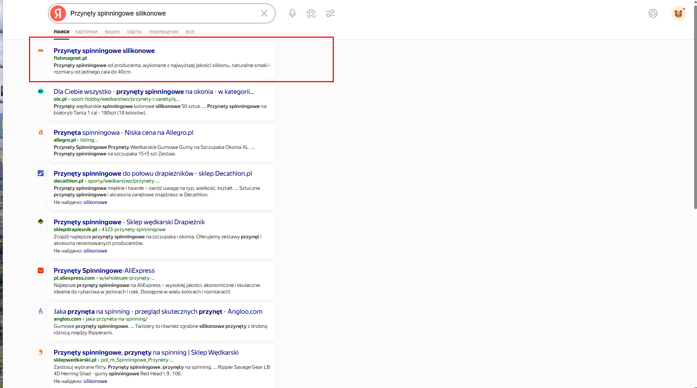Open Przynęty Spinningowe-AliExpress result
Viewport: 697px width, 388px height.
(104, 271)
